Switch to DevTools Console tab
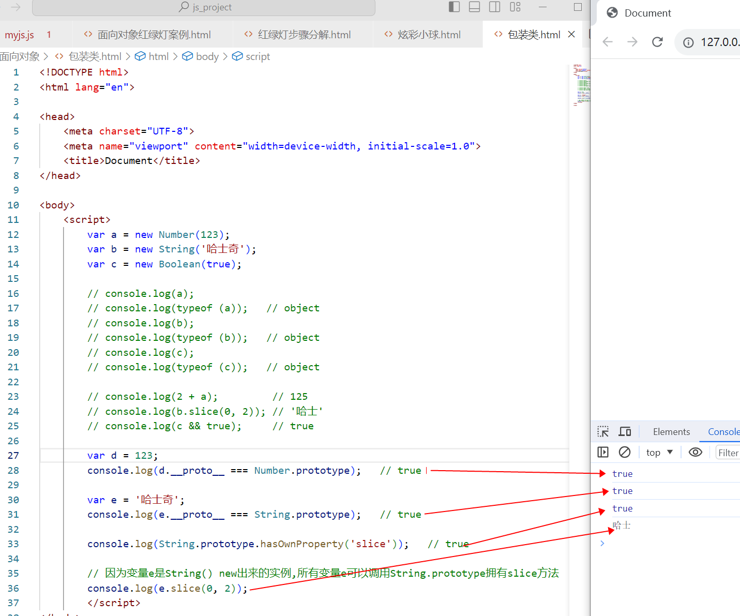 tap(723, 432)
